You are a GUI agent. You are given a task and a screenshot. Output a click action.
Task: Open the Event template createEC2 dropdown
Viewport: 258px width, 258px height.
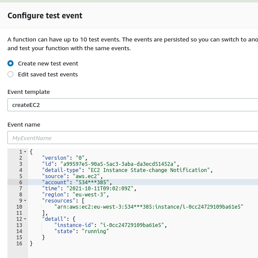click(133, 105)
